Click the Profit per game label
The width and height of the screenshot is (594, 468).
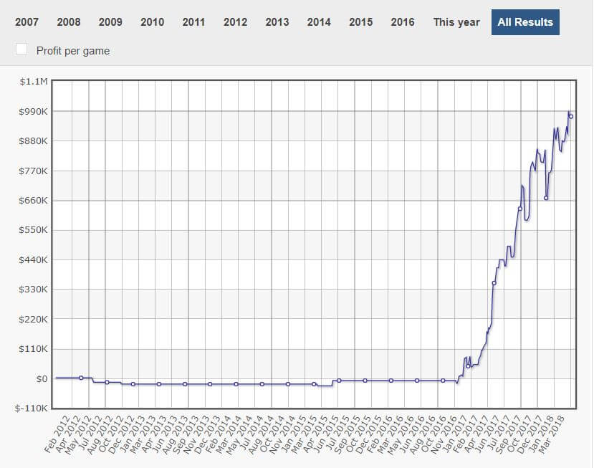[x=73, y=51]
